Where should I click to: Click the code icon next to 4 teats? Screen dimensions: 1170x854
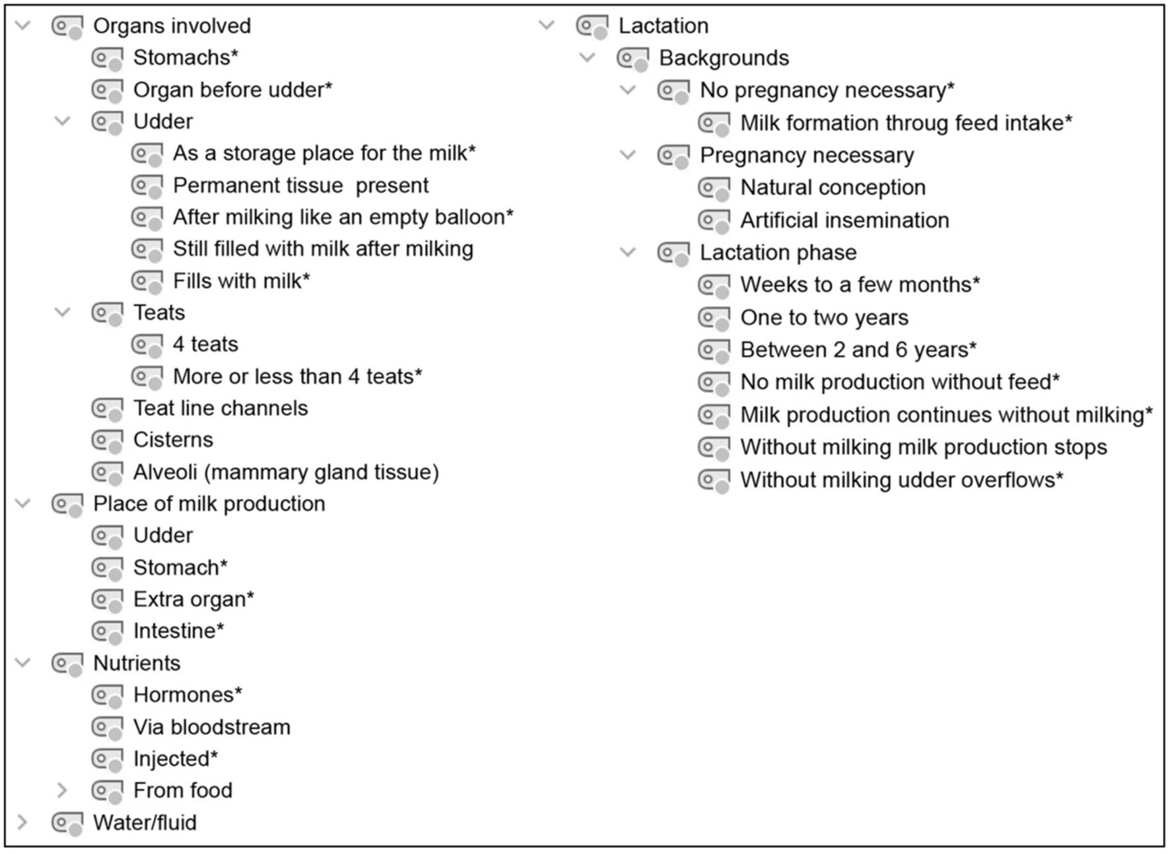point(147,345)
